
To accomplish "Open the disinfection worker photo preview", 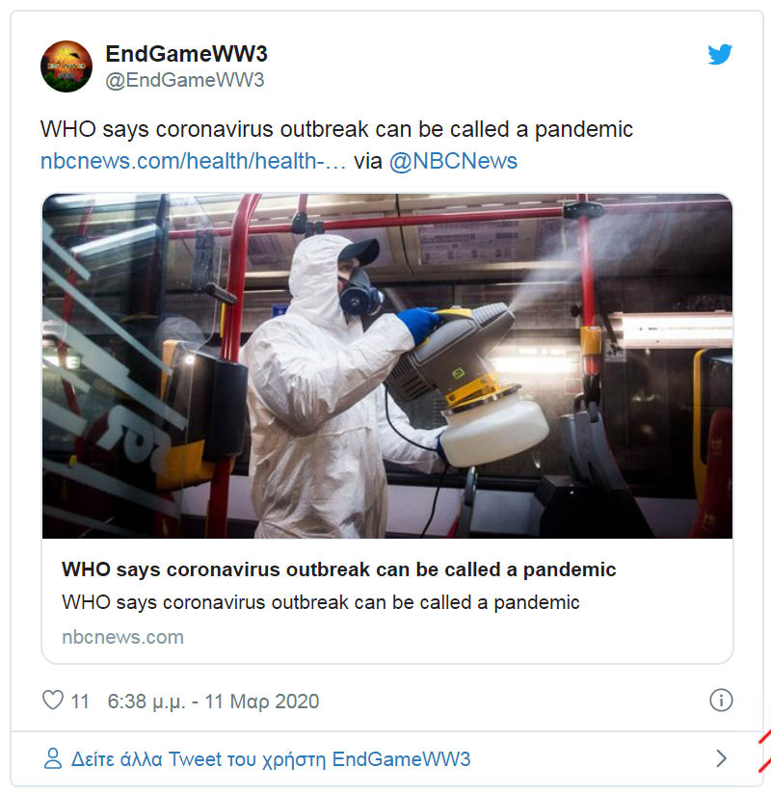I will pos(387,366).
